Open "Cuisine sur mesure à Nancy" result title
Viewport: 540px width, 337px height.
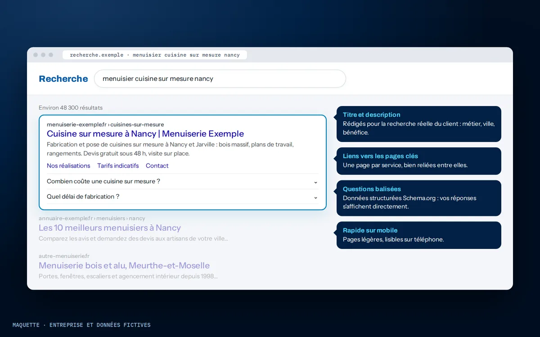tap(145, 133)
